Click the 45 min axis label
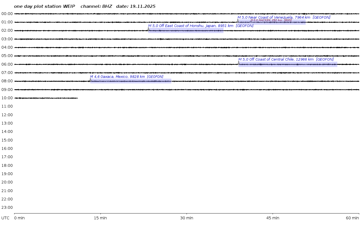 pos(273,218)
